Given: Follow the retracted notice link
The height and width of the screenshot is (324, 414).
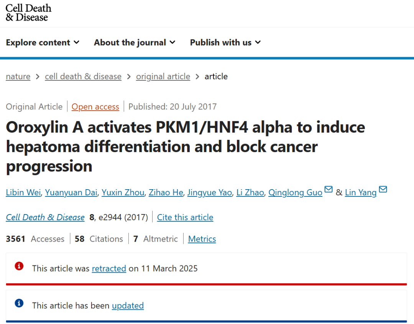Looking at the screenshot, I should coord(109,268).
